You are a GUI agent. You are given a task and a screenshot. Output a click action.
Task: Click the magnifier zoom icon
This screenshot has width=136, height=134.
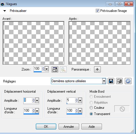pos(63,69)
